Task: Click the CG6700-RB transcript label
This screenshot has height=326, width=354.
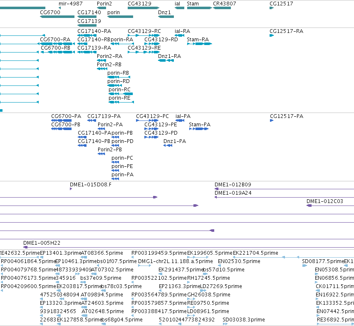Action: [x=56, y=48]
